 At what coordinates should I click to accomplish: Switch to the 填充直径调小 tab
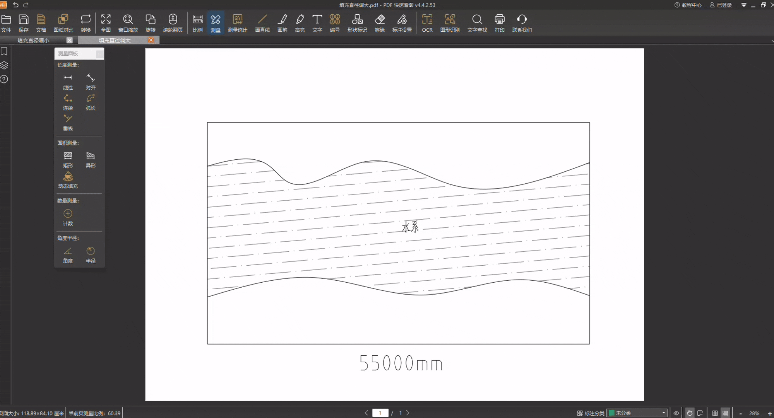coord(33,40)
